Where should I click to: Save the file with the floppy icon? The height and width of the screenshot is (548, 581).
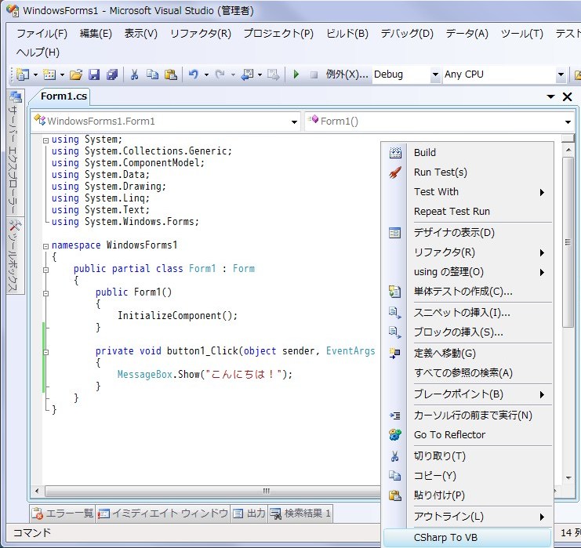click(x=94, y=74)
